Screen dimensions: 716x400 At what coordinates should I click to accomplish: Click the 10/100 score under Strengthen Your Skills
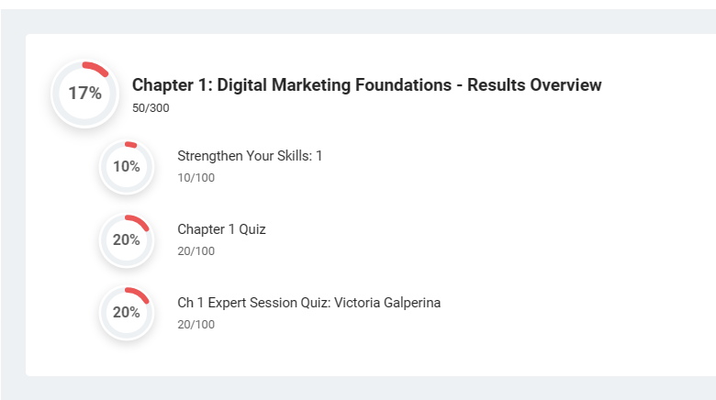point(196,178)
